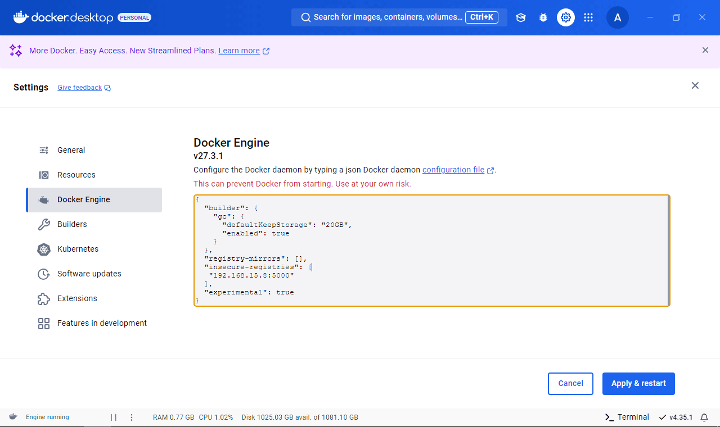Click the "experimental": true line
Image resolution: width=720 pixels, height=427 pixels.
click(249, 292)
